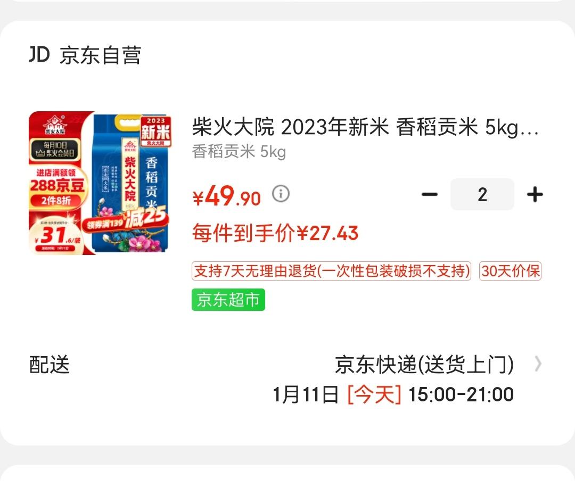Select the quantity field showing 2
Viewport: 575px width, 486px height.
point(482,194)
